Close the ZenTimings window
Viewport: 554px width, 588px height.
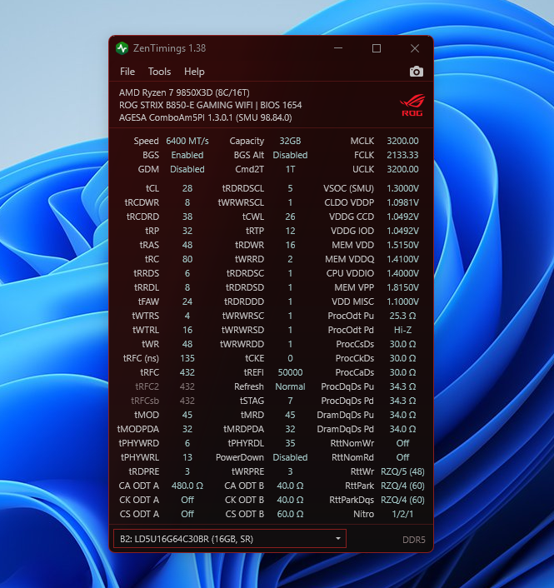point(415,48)
